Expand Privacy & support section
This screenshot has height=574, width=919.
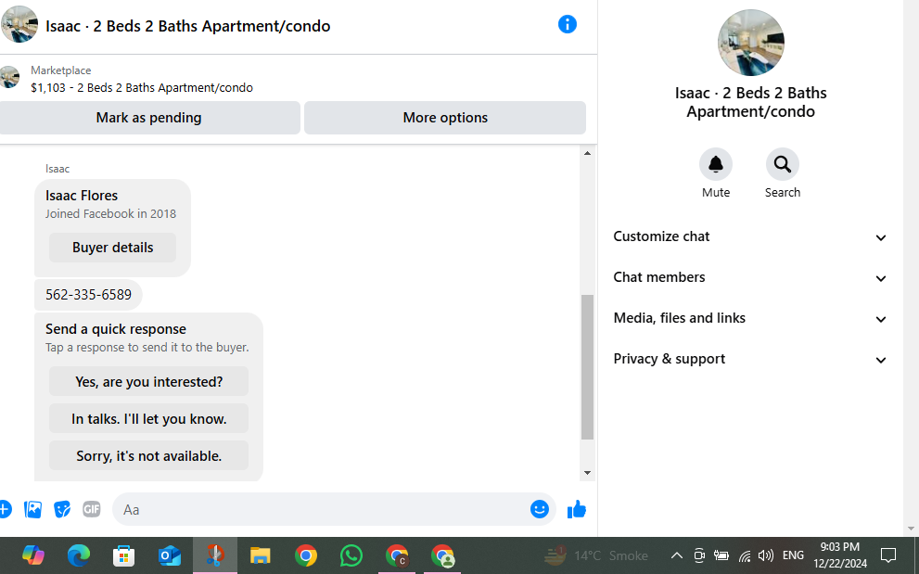pos(749,359)
